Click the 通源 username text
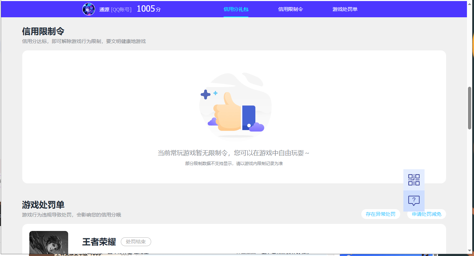The width and height of the screenshot is (474, 256). click(104, 10)
